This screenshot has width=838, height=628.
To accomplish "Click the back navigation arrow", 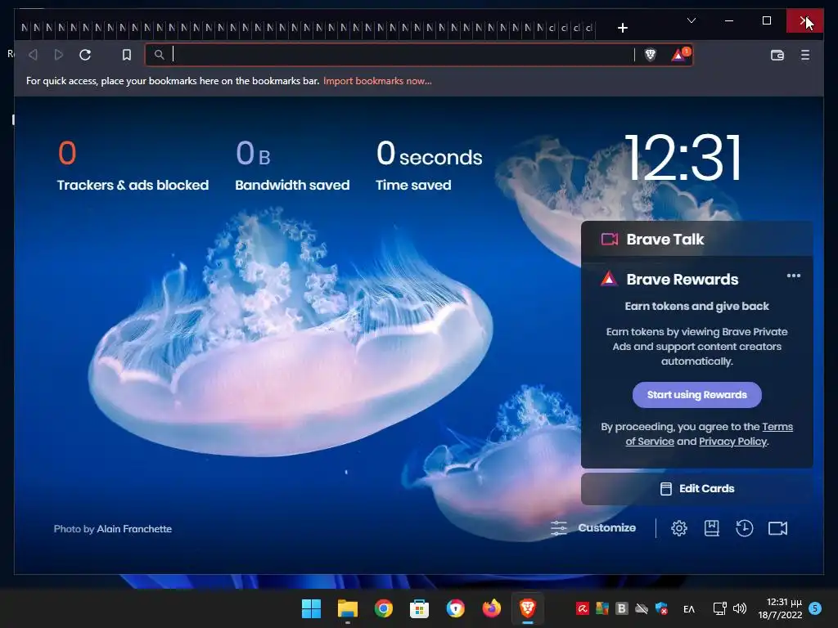I will click(33, 55).
